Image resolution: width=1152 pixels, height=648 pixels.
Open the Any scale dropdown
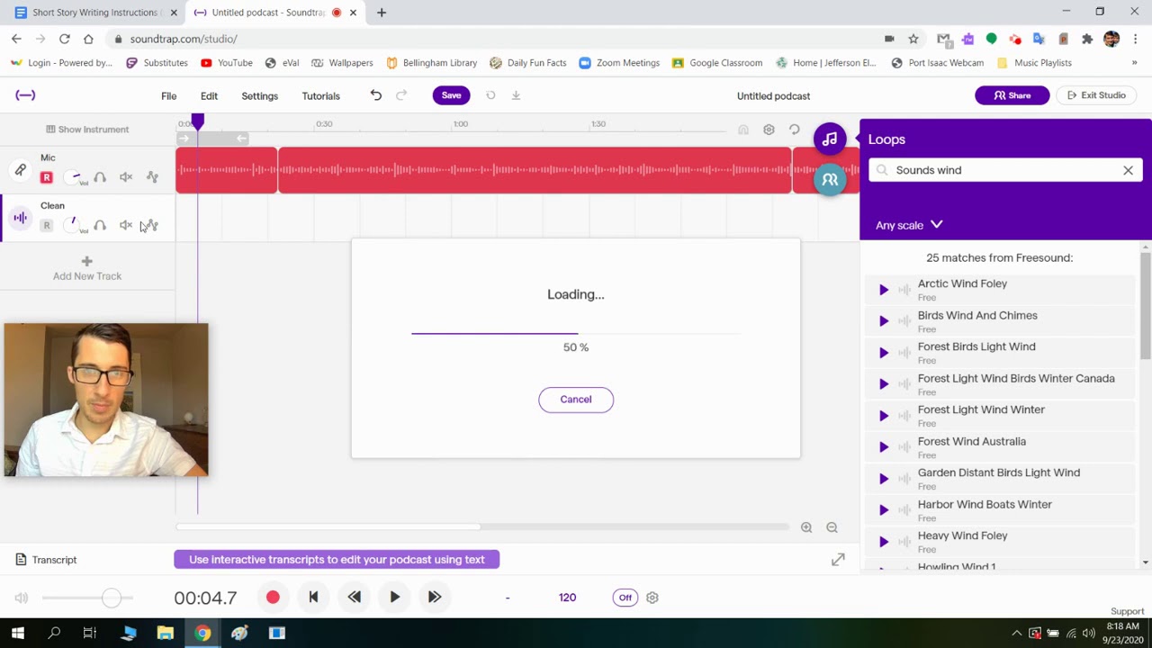[909, 225]
